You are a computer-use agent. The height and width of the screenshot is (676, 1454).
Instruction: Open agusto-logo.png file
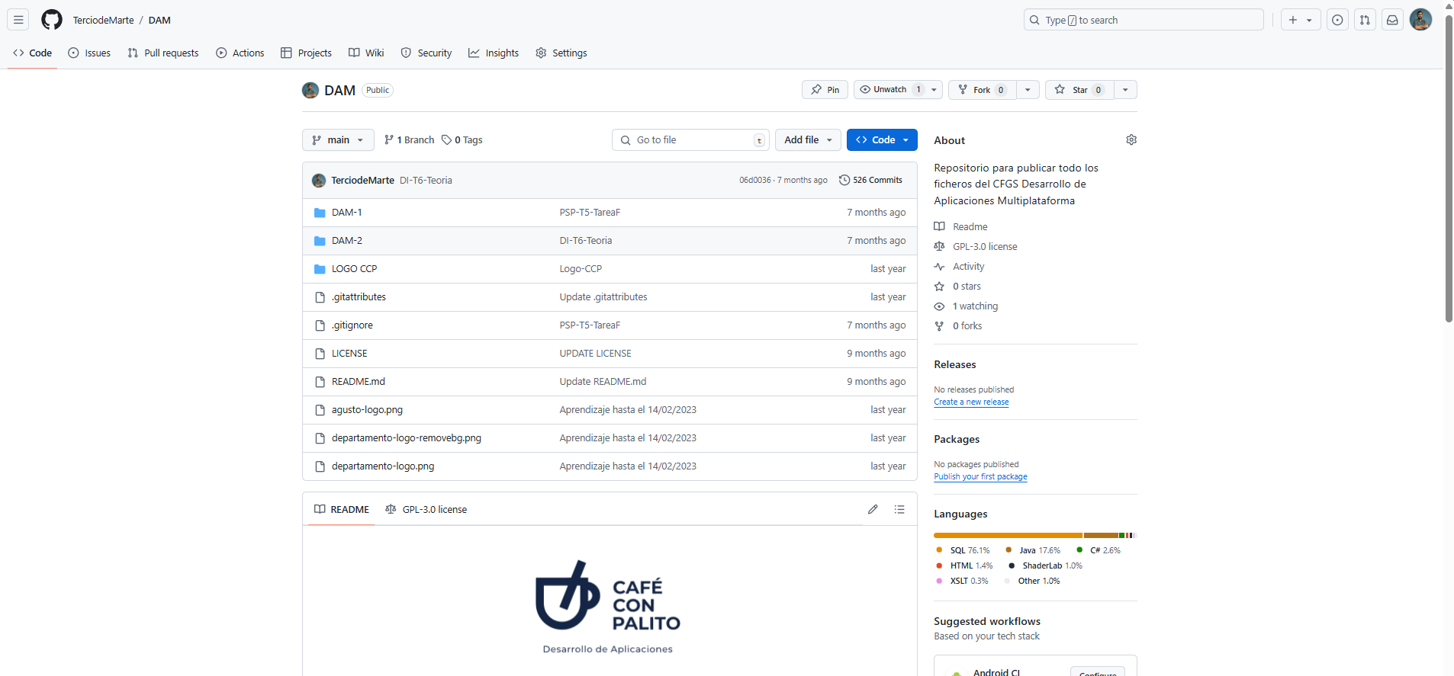click(x=367, y=410)
